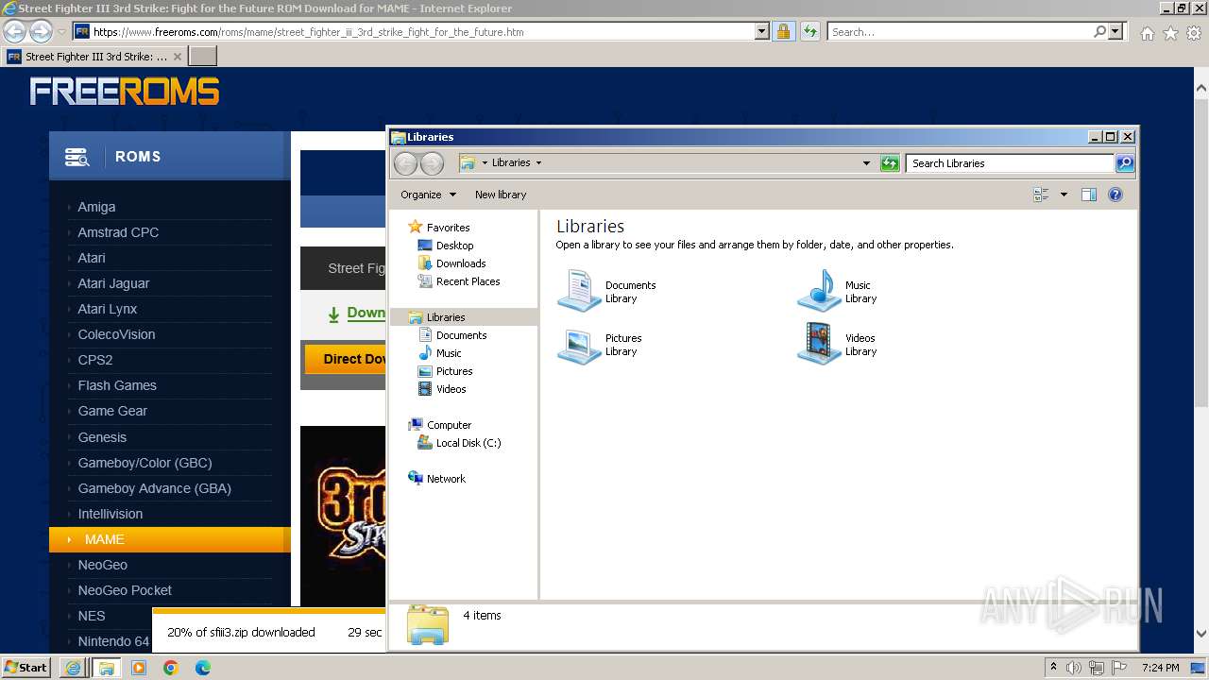Click Internet Explorer forward button
This screenshot has width=1209, height=680.
41,31
